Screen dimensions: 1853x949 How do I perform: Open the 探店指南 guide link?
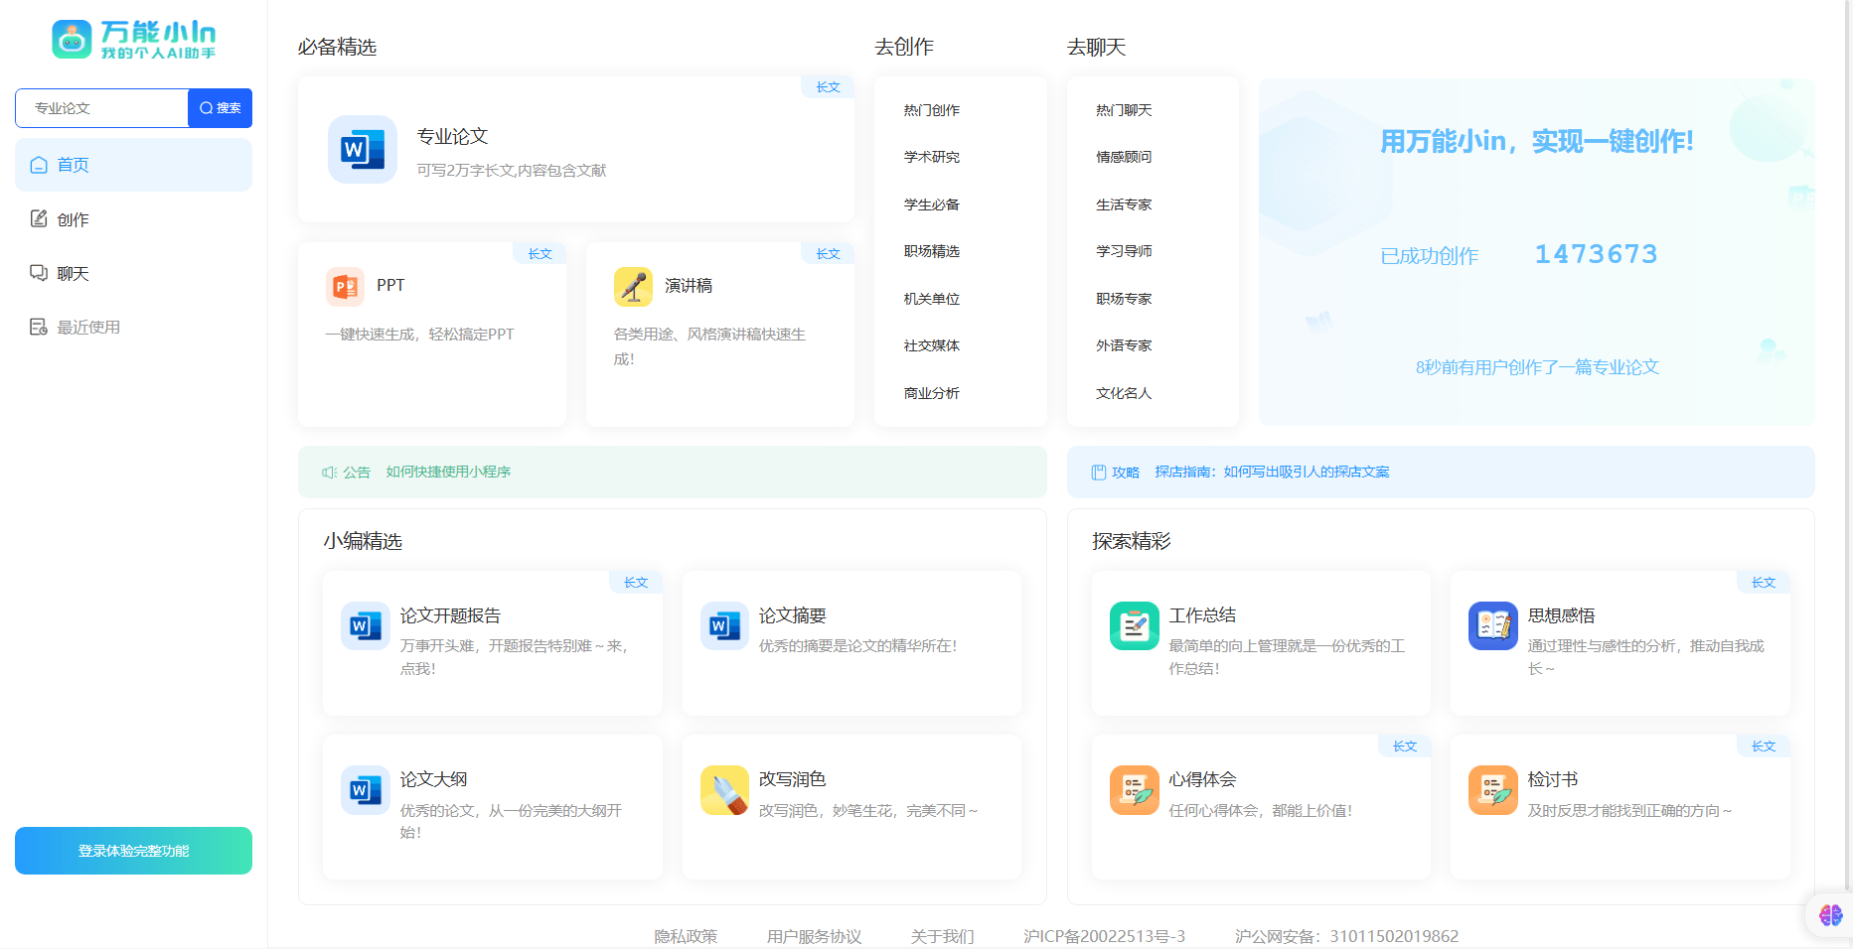[x=1273, y=472]
